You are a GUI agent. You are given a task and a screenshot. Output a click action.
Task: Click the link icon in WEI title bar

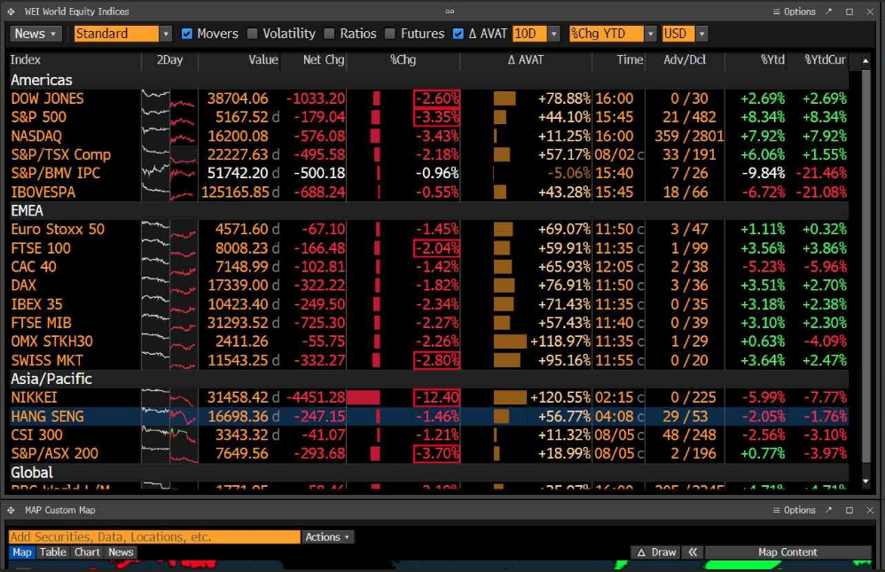click(x=450, y=12)
